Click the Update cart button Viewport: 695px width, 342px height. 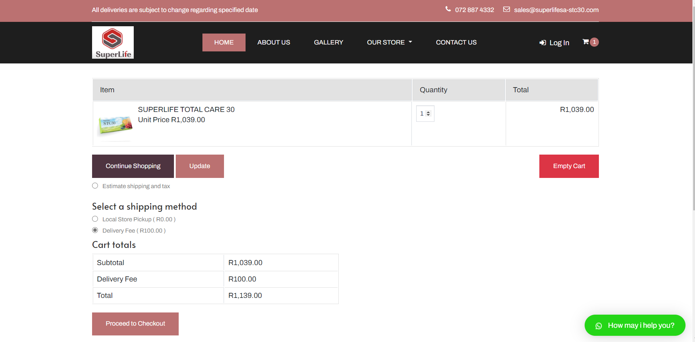(200, 166)
